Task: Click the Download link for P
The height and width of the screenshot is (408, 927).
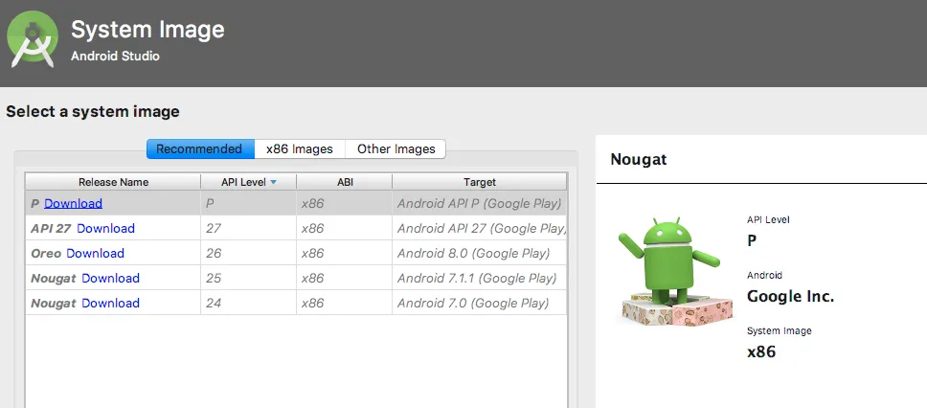Action: 74,203
